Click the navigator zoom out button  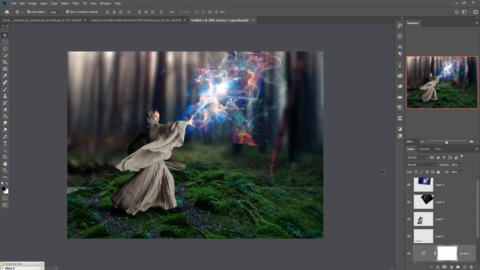422,142
